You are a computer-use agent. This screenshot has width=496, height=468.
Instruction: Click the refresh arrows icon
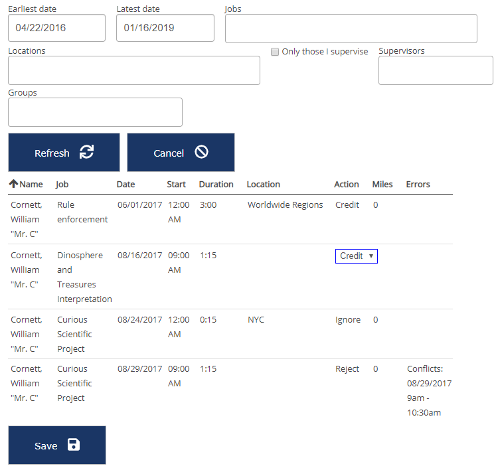86,152
